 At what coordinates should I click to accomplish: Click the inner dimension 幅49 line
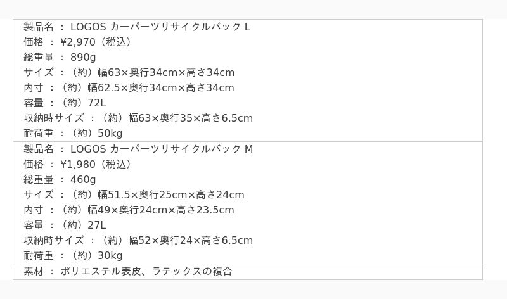click(x=129, y=210)
